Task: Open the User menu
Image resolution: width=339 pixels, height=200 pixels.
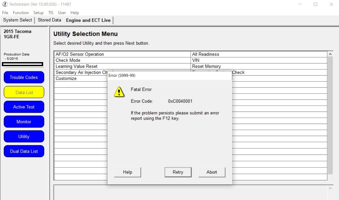Action: tap(62, 13)
